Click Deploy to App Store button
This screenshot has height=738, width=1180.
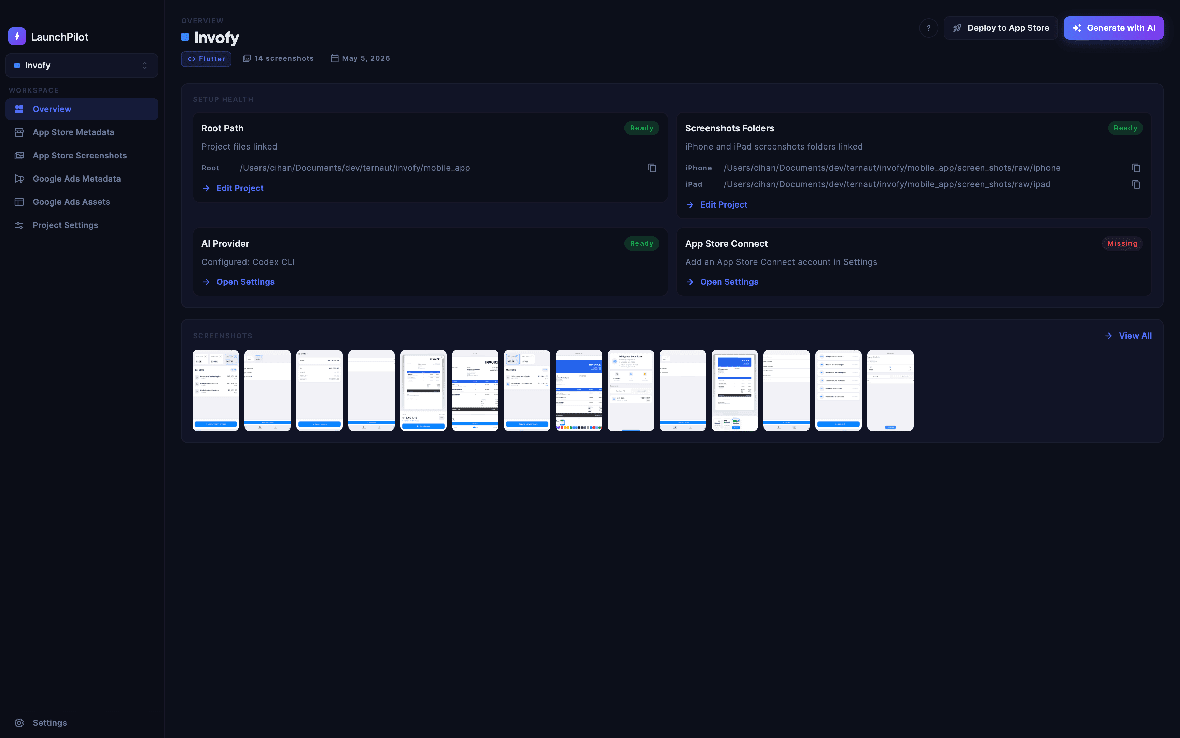(x=1000, y=28)
